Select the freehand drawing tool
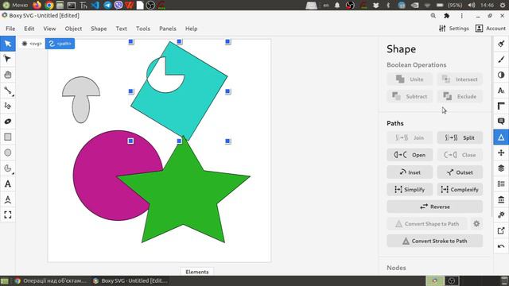This screenshot has width=509, height=286. (8, 106)
